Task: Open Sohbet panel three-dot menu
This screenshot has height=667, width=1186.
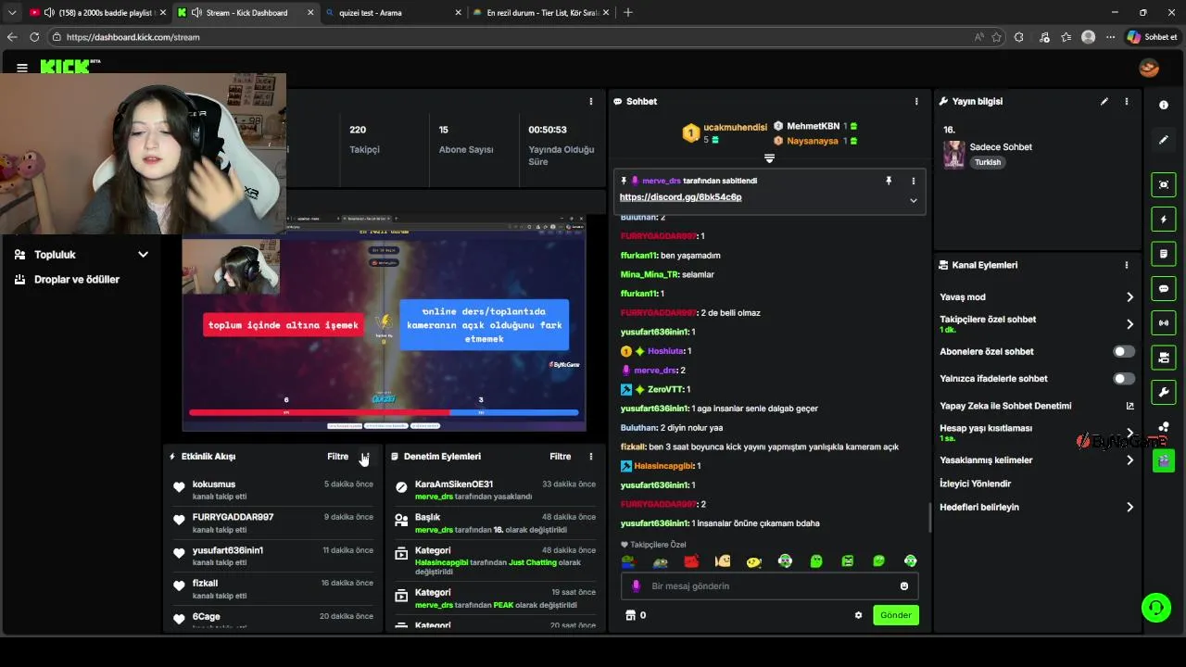Action: (916, 101)
